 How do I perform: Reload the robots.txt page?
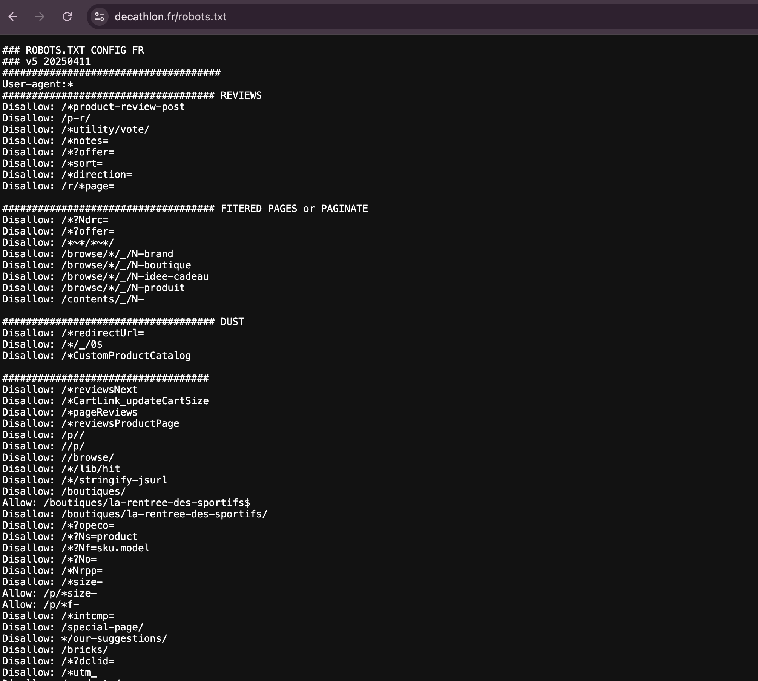click(x=67, y=17)
